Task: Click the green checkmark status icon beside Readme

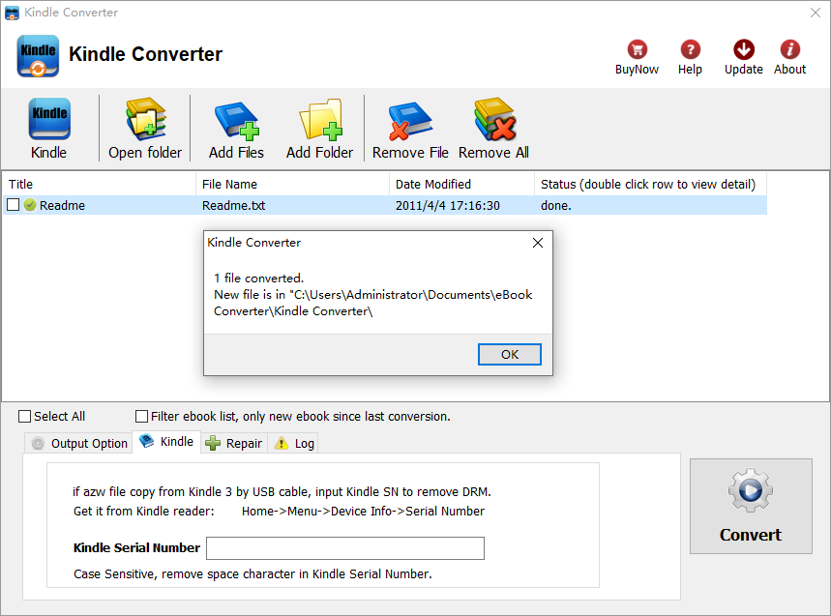Action: [30, 205]
